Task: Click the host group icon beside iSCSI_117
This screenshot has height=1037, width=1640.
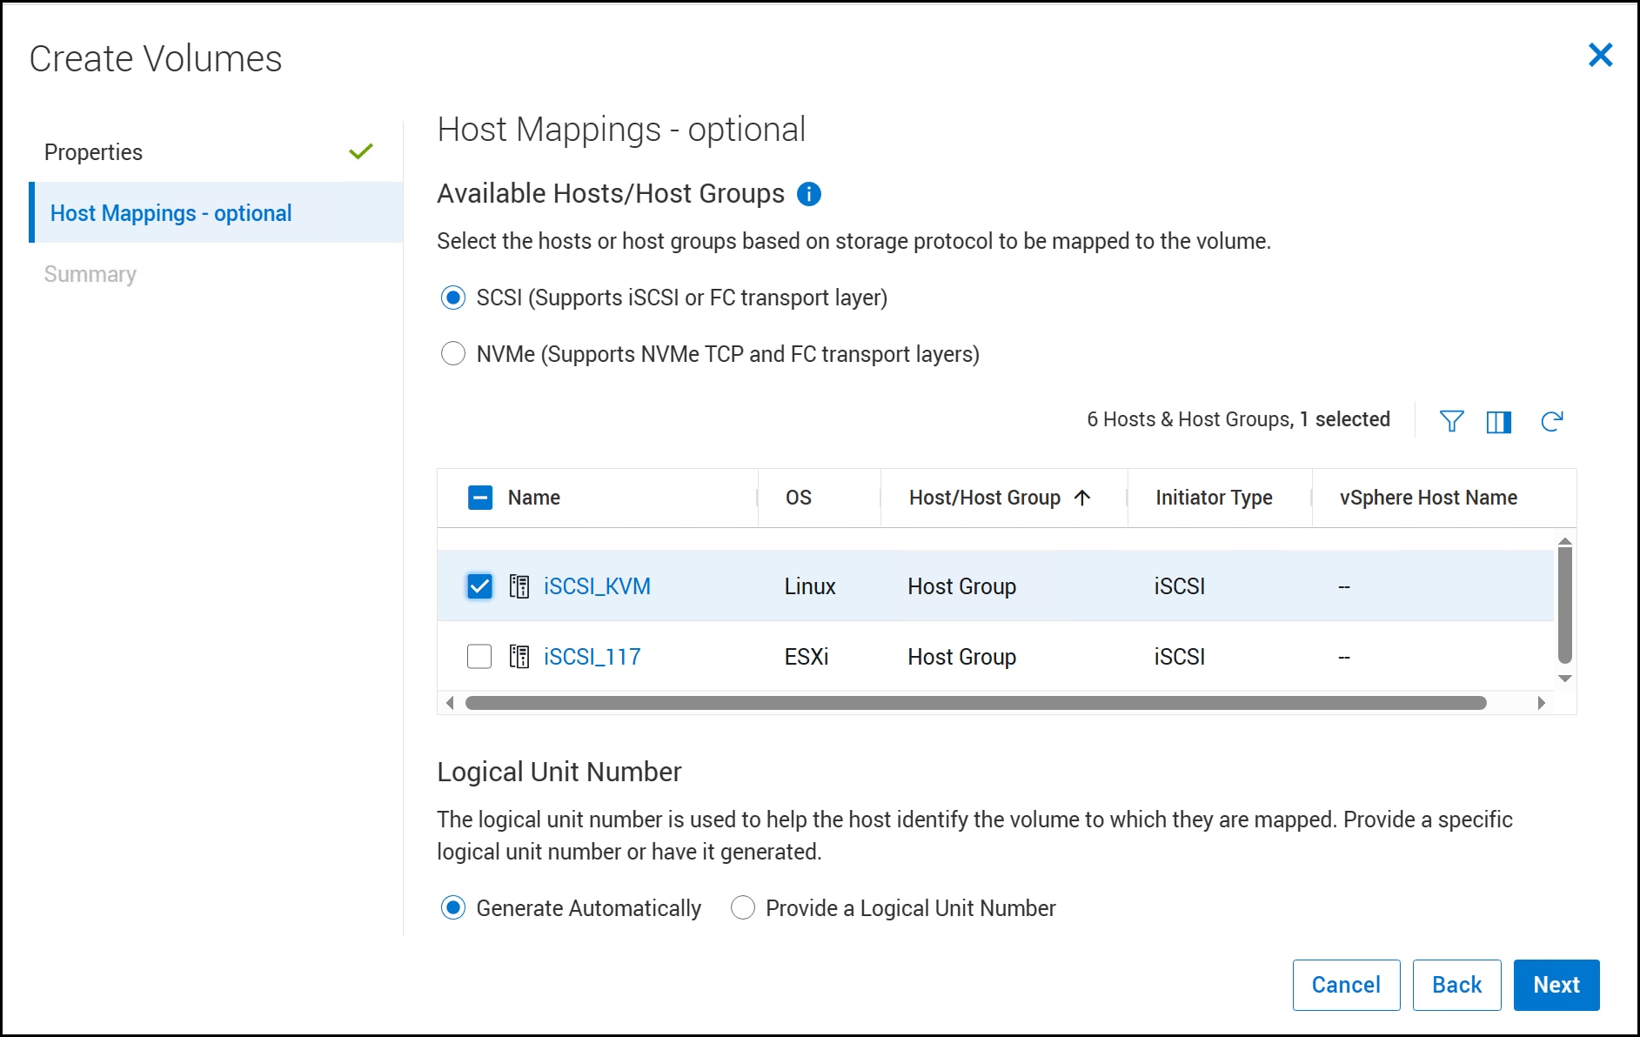Action: tap(519, 657)
